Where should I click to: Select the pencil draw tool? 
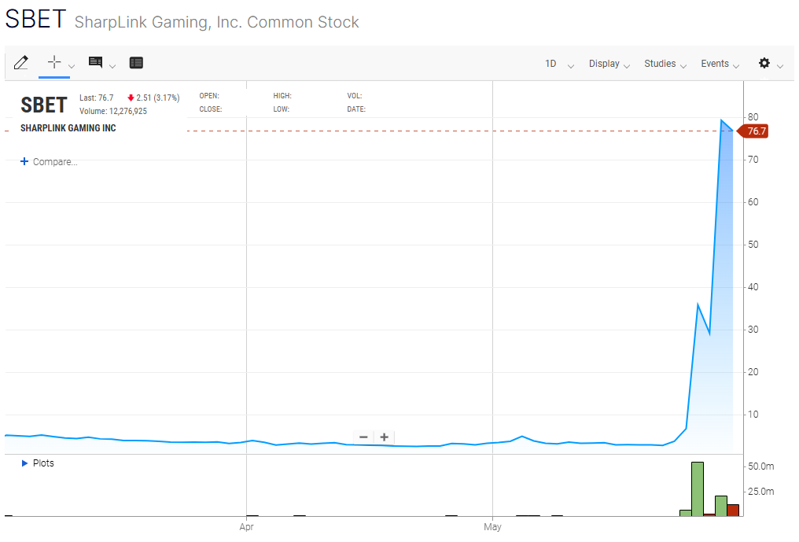[21, 63]
